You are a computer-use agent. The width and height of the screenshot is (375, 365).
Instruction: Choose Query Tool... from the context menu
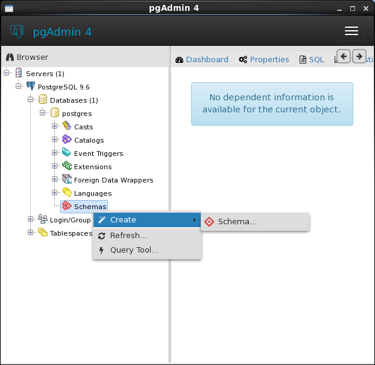click(x=147, y=250)
